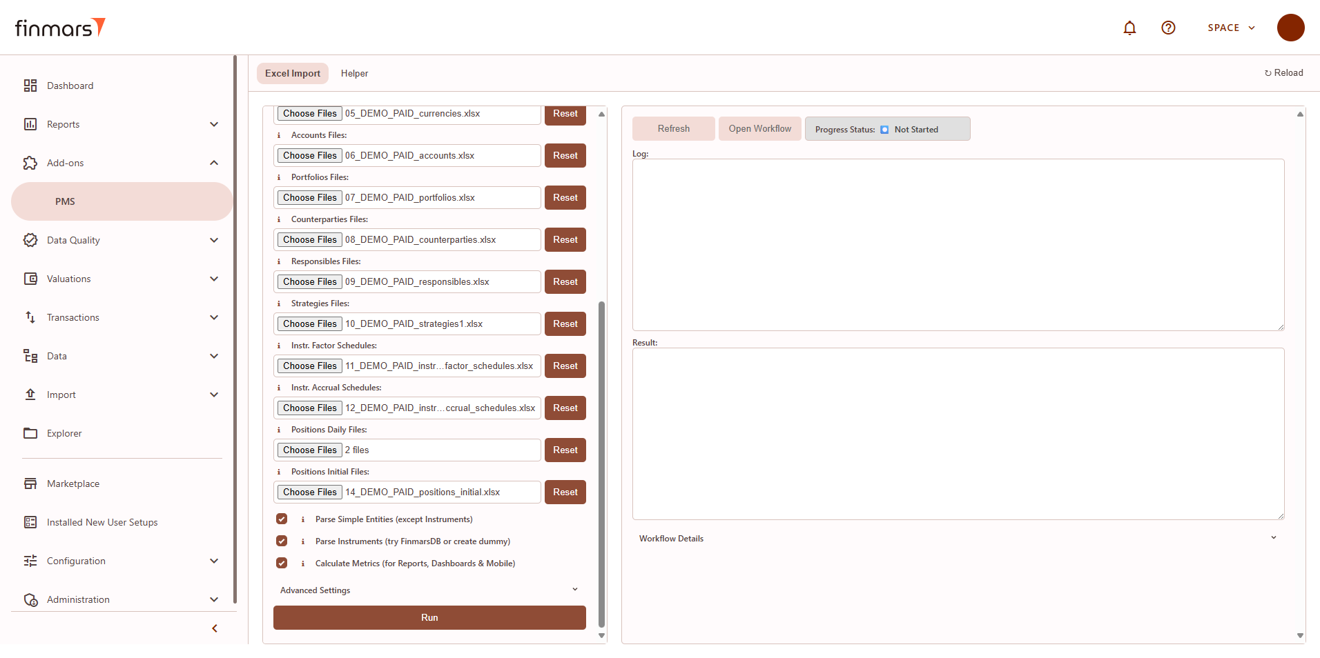
Task: Click inside the Log text area
Action: (958, 245)
